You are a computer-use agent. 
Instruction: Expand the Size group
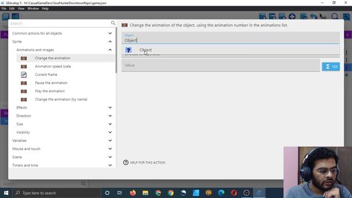coord(110,124)
